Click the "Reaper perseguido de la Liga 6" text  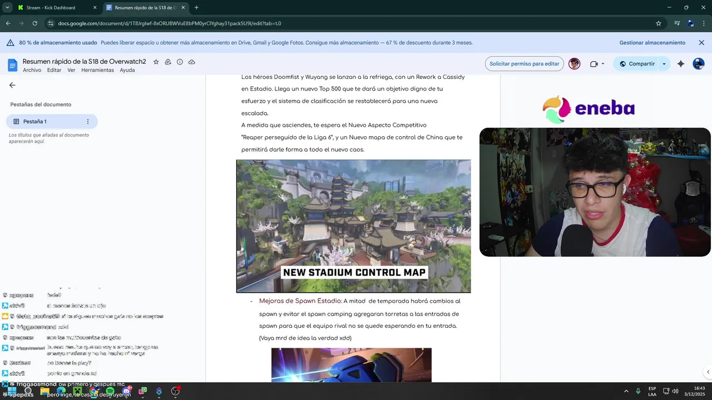coord(287,137)
